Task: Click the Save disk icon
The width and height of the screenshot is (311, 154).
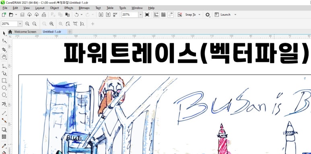Action: [x=22, y=14]
